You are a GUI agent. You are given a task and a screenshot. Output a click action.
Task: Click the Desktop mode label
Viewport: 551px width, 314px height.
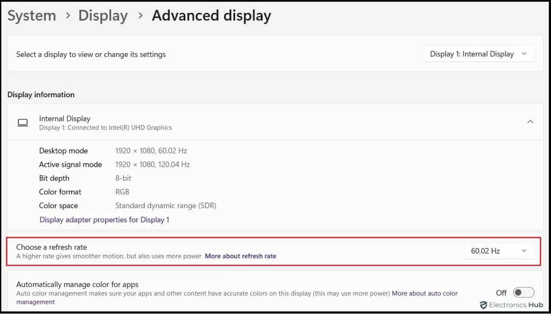[x=63, y=151]
